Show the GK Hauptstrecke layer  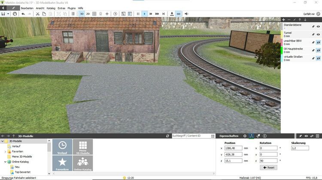point(318,50)
